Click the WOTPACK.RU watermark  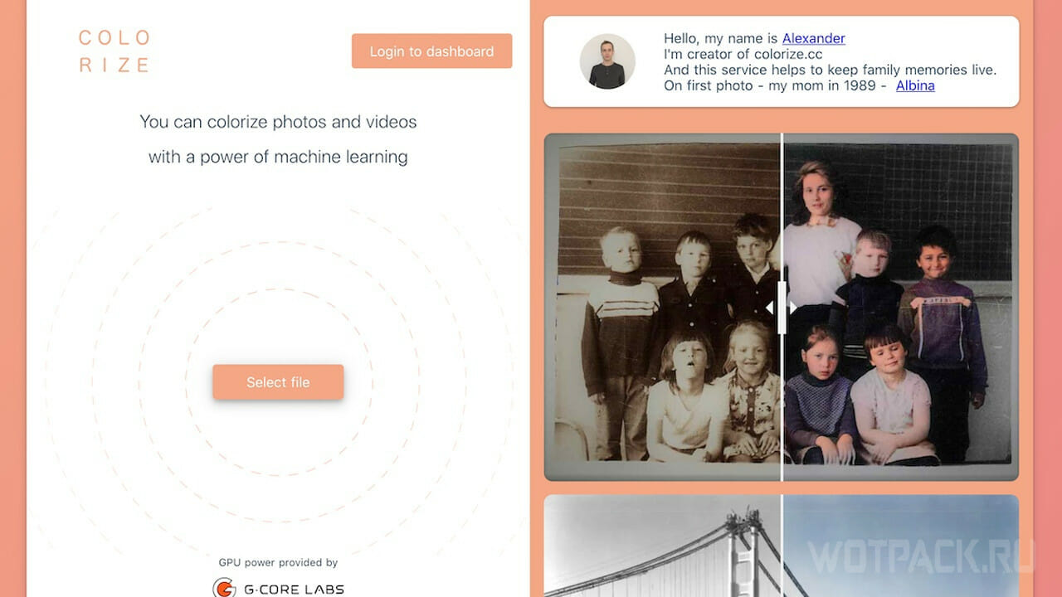coord(921,556)
